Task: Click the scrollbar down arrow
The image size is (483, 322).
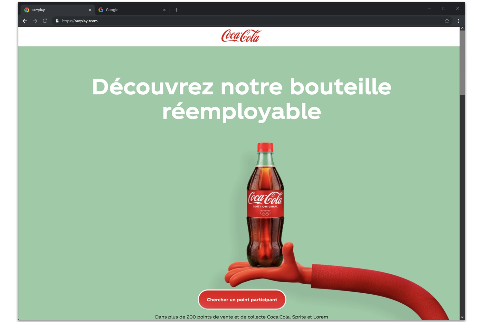Action: pyautogui.click(x=462, y=317)
